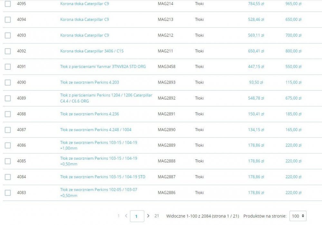
Task: Open the products per page dropdown
Action: (298, 216)
